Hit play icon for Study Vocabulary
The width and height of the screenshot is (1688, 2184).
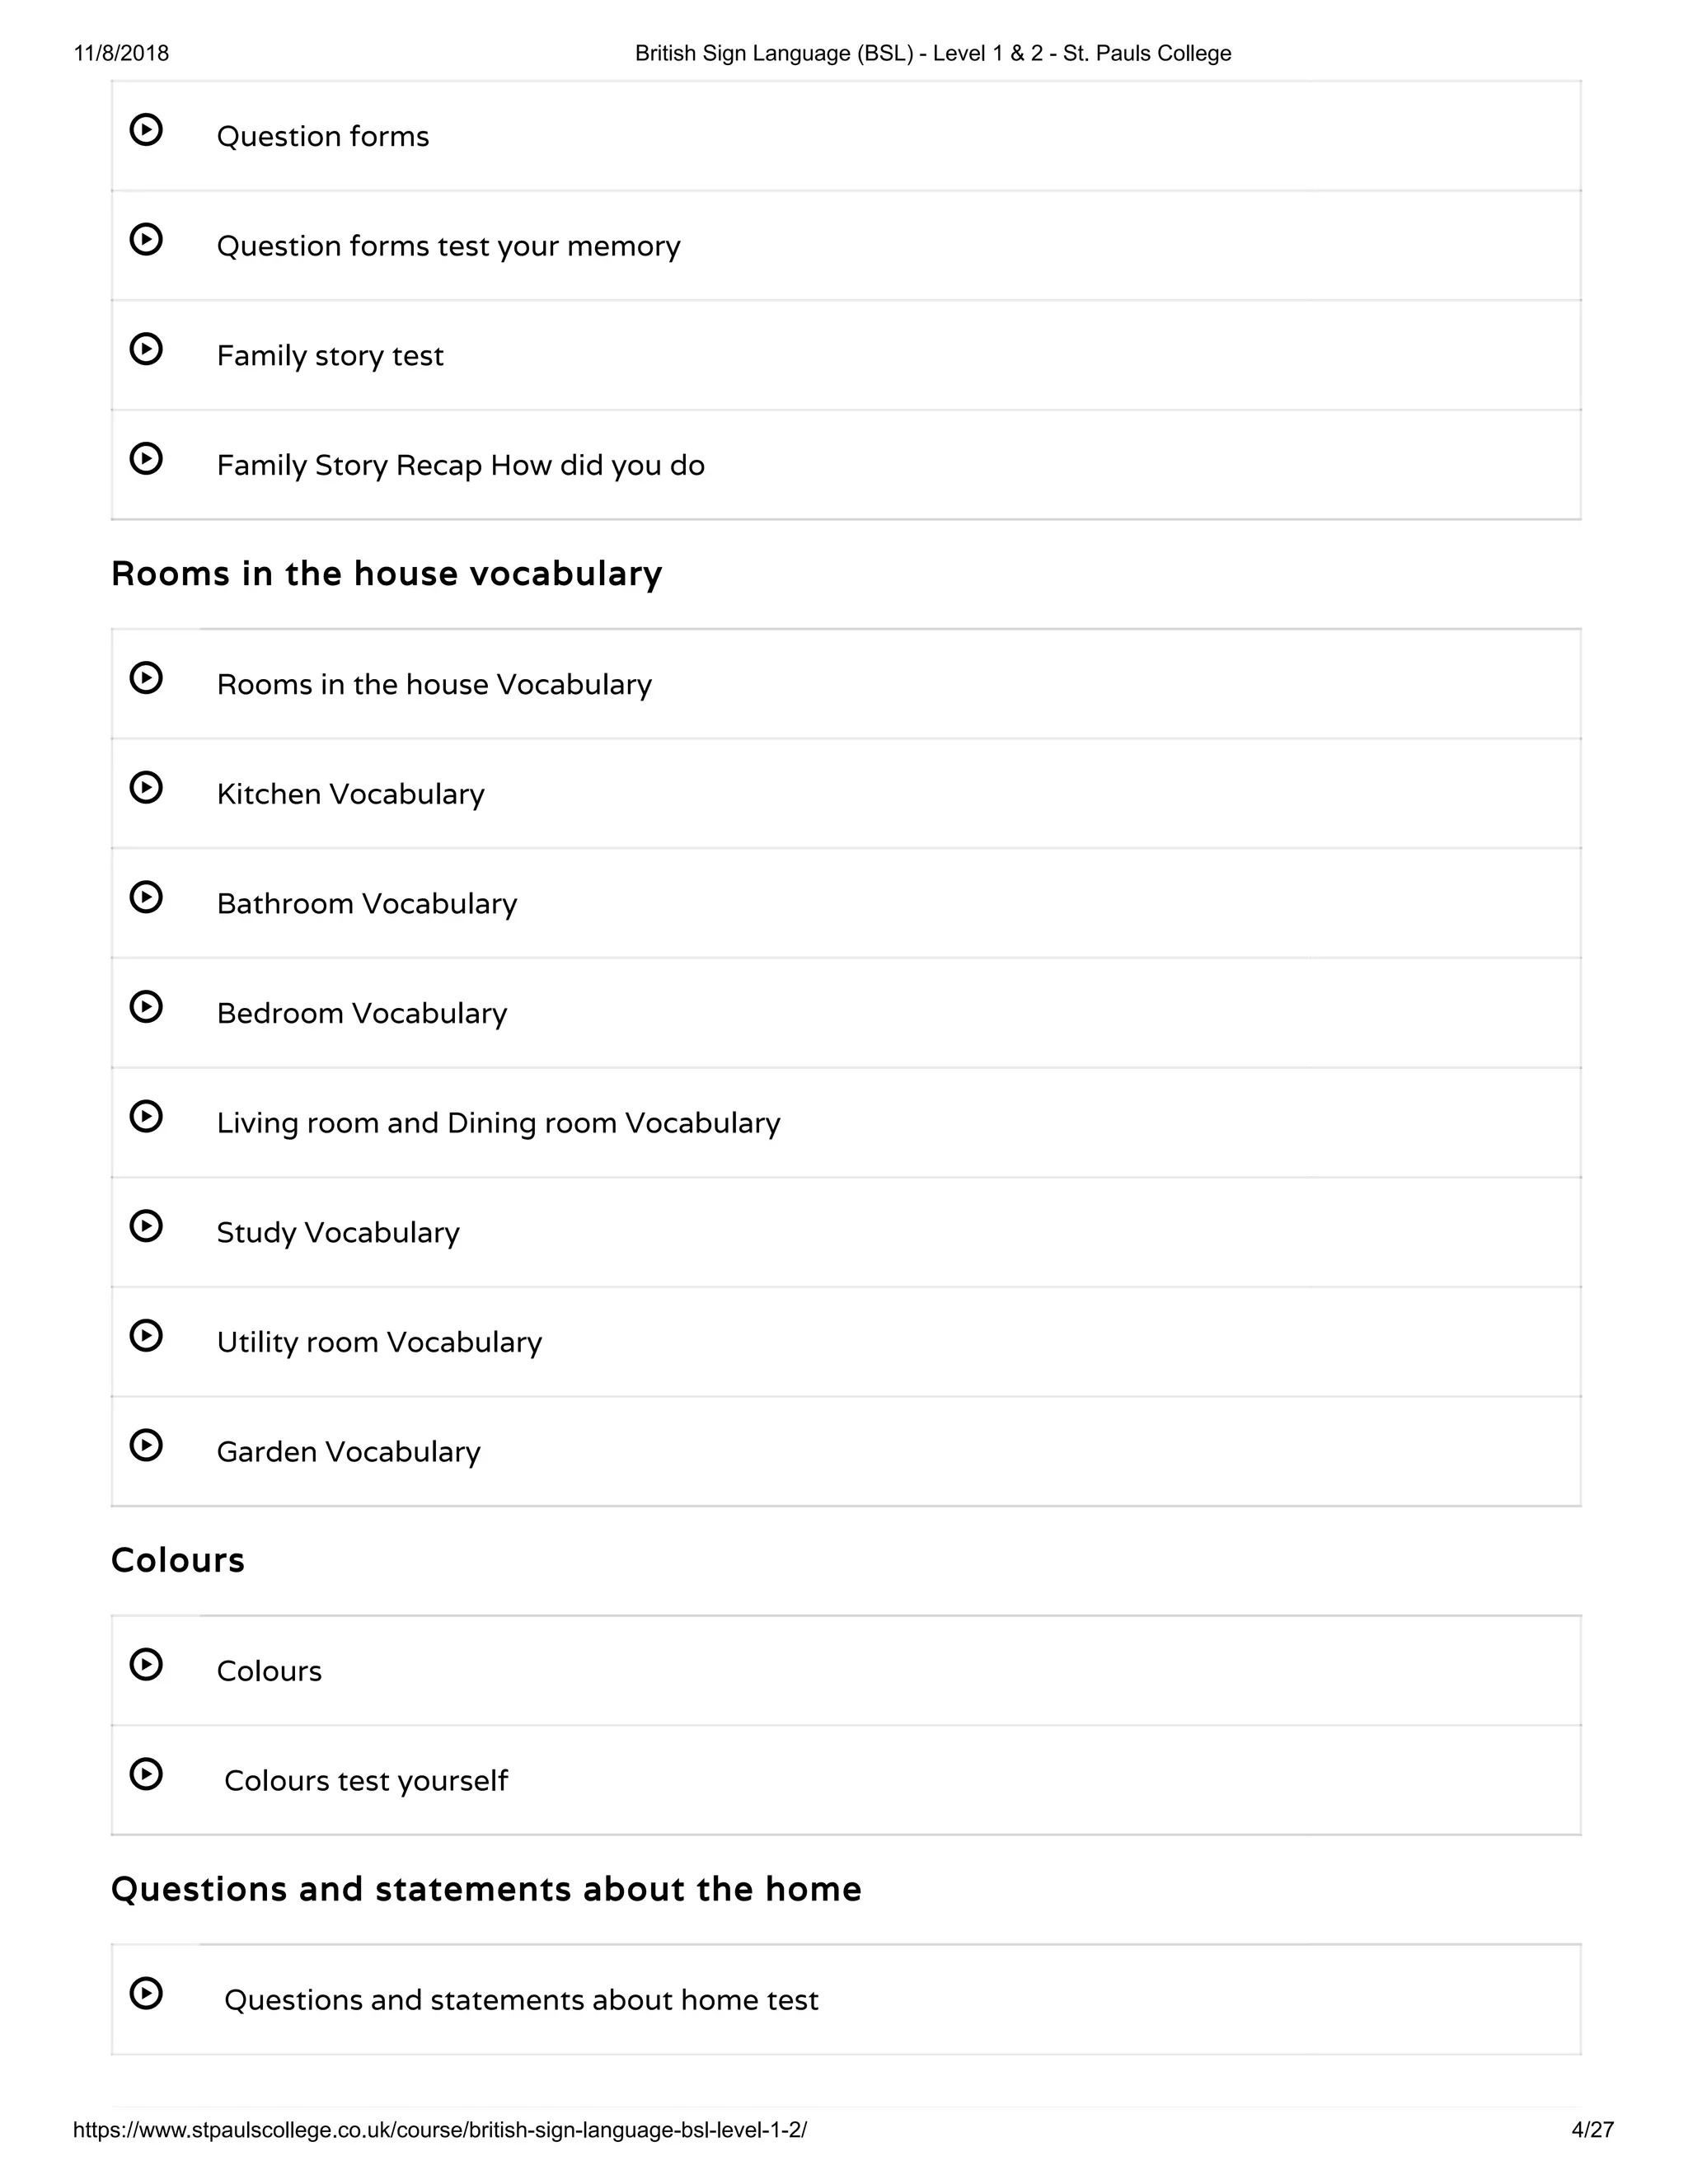pos(146,1226)
